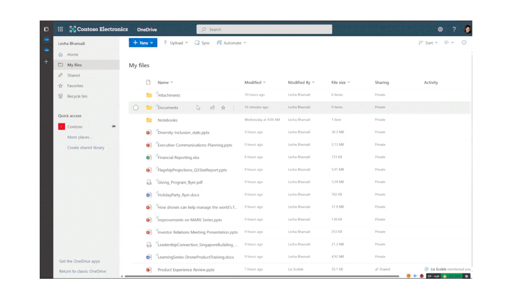The width and height of the screenshot is (515, 290).
Task: Click the Attachments folder icon
Action: click(149, 95)
